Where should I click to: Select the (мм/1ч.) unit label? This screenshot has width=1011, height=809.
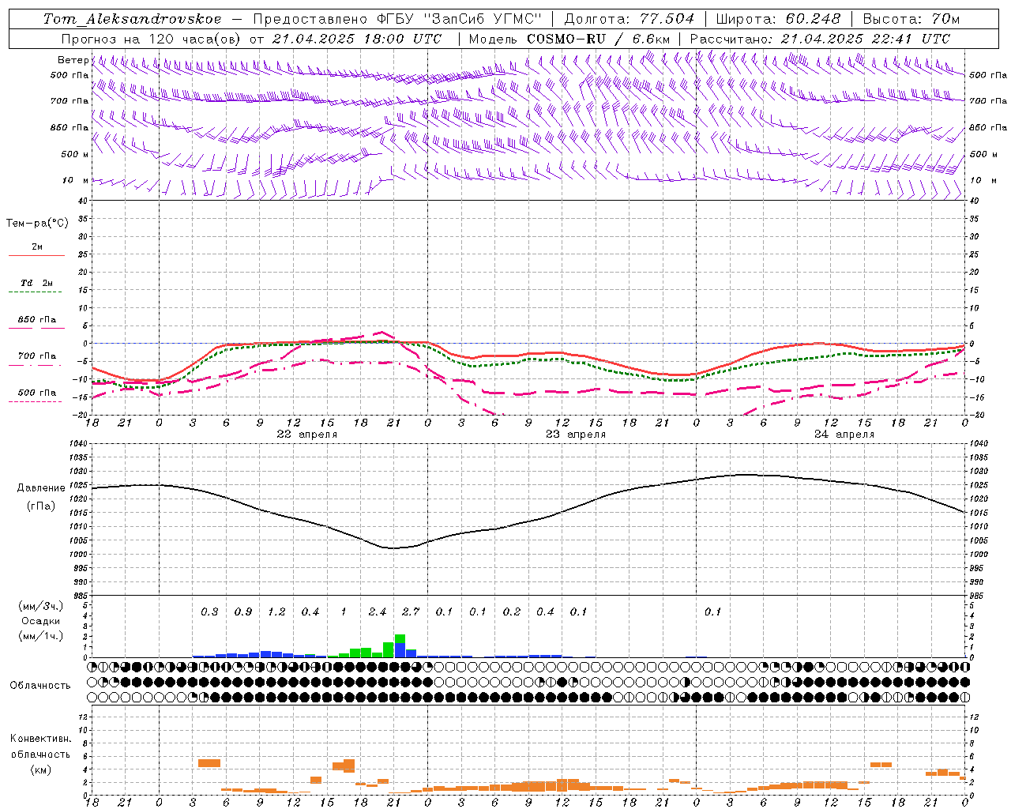tap(40, 636)
